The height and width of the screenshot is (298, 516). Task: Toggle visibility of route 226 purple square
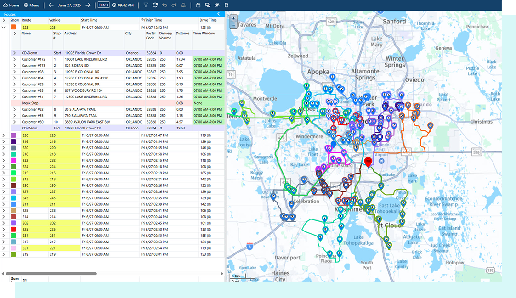pyautogui.click(x=14, y=135)
